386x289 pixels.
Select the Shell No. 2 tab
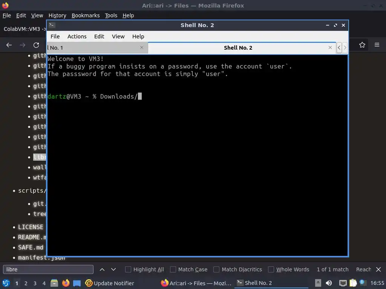(242, 48)
